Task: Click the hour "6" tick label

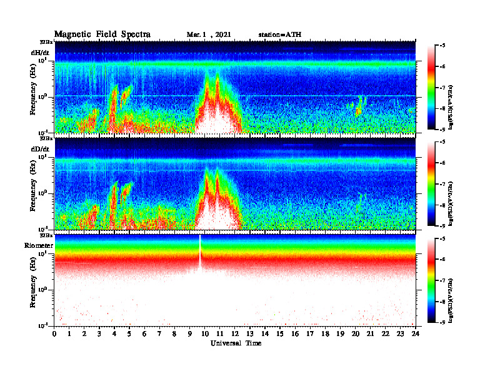Action: pos(144,334)
